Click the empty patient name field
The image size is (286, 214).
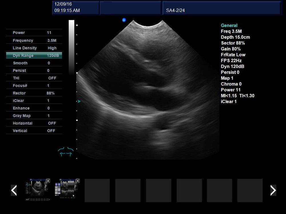point(130,7)
